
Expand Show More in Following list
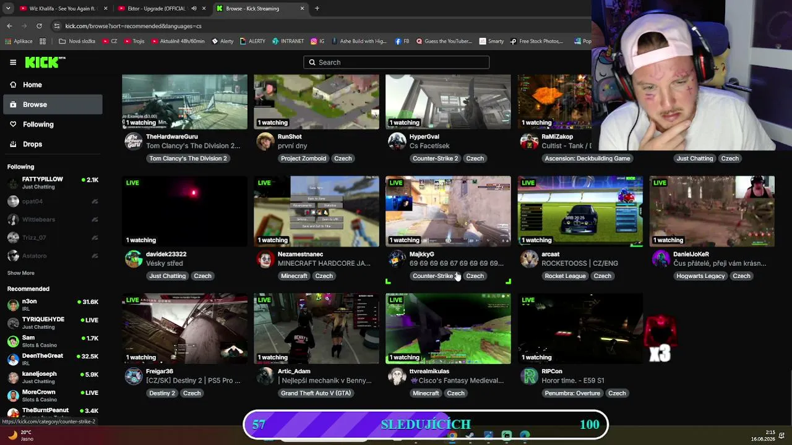click(21, 273)
